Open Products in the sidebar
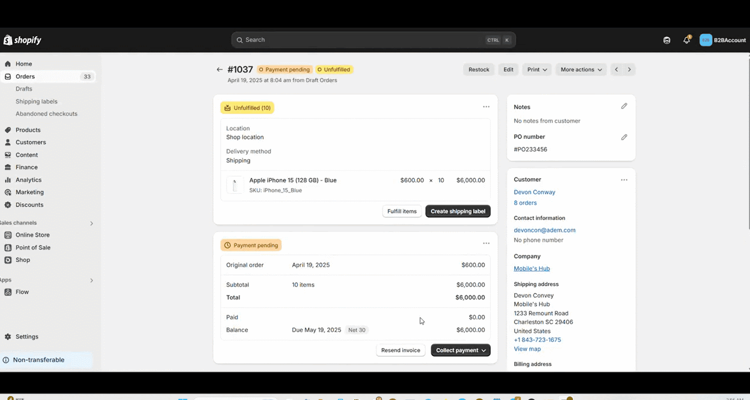Image resolution: width=750 pixels, height=400 pixels. [x=28, y=130]
